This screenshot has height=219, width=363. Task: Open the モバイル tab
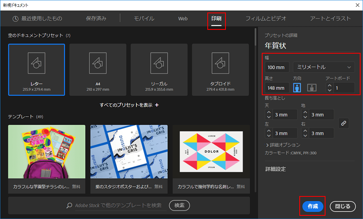pyautogui.click(x=144, y=19)
